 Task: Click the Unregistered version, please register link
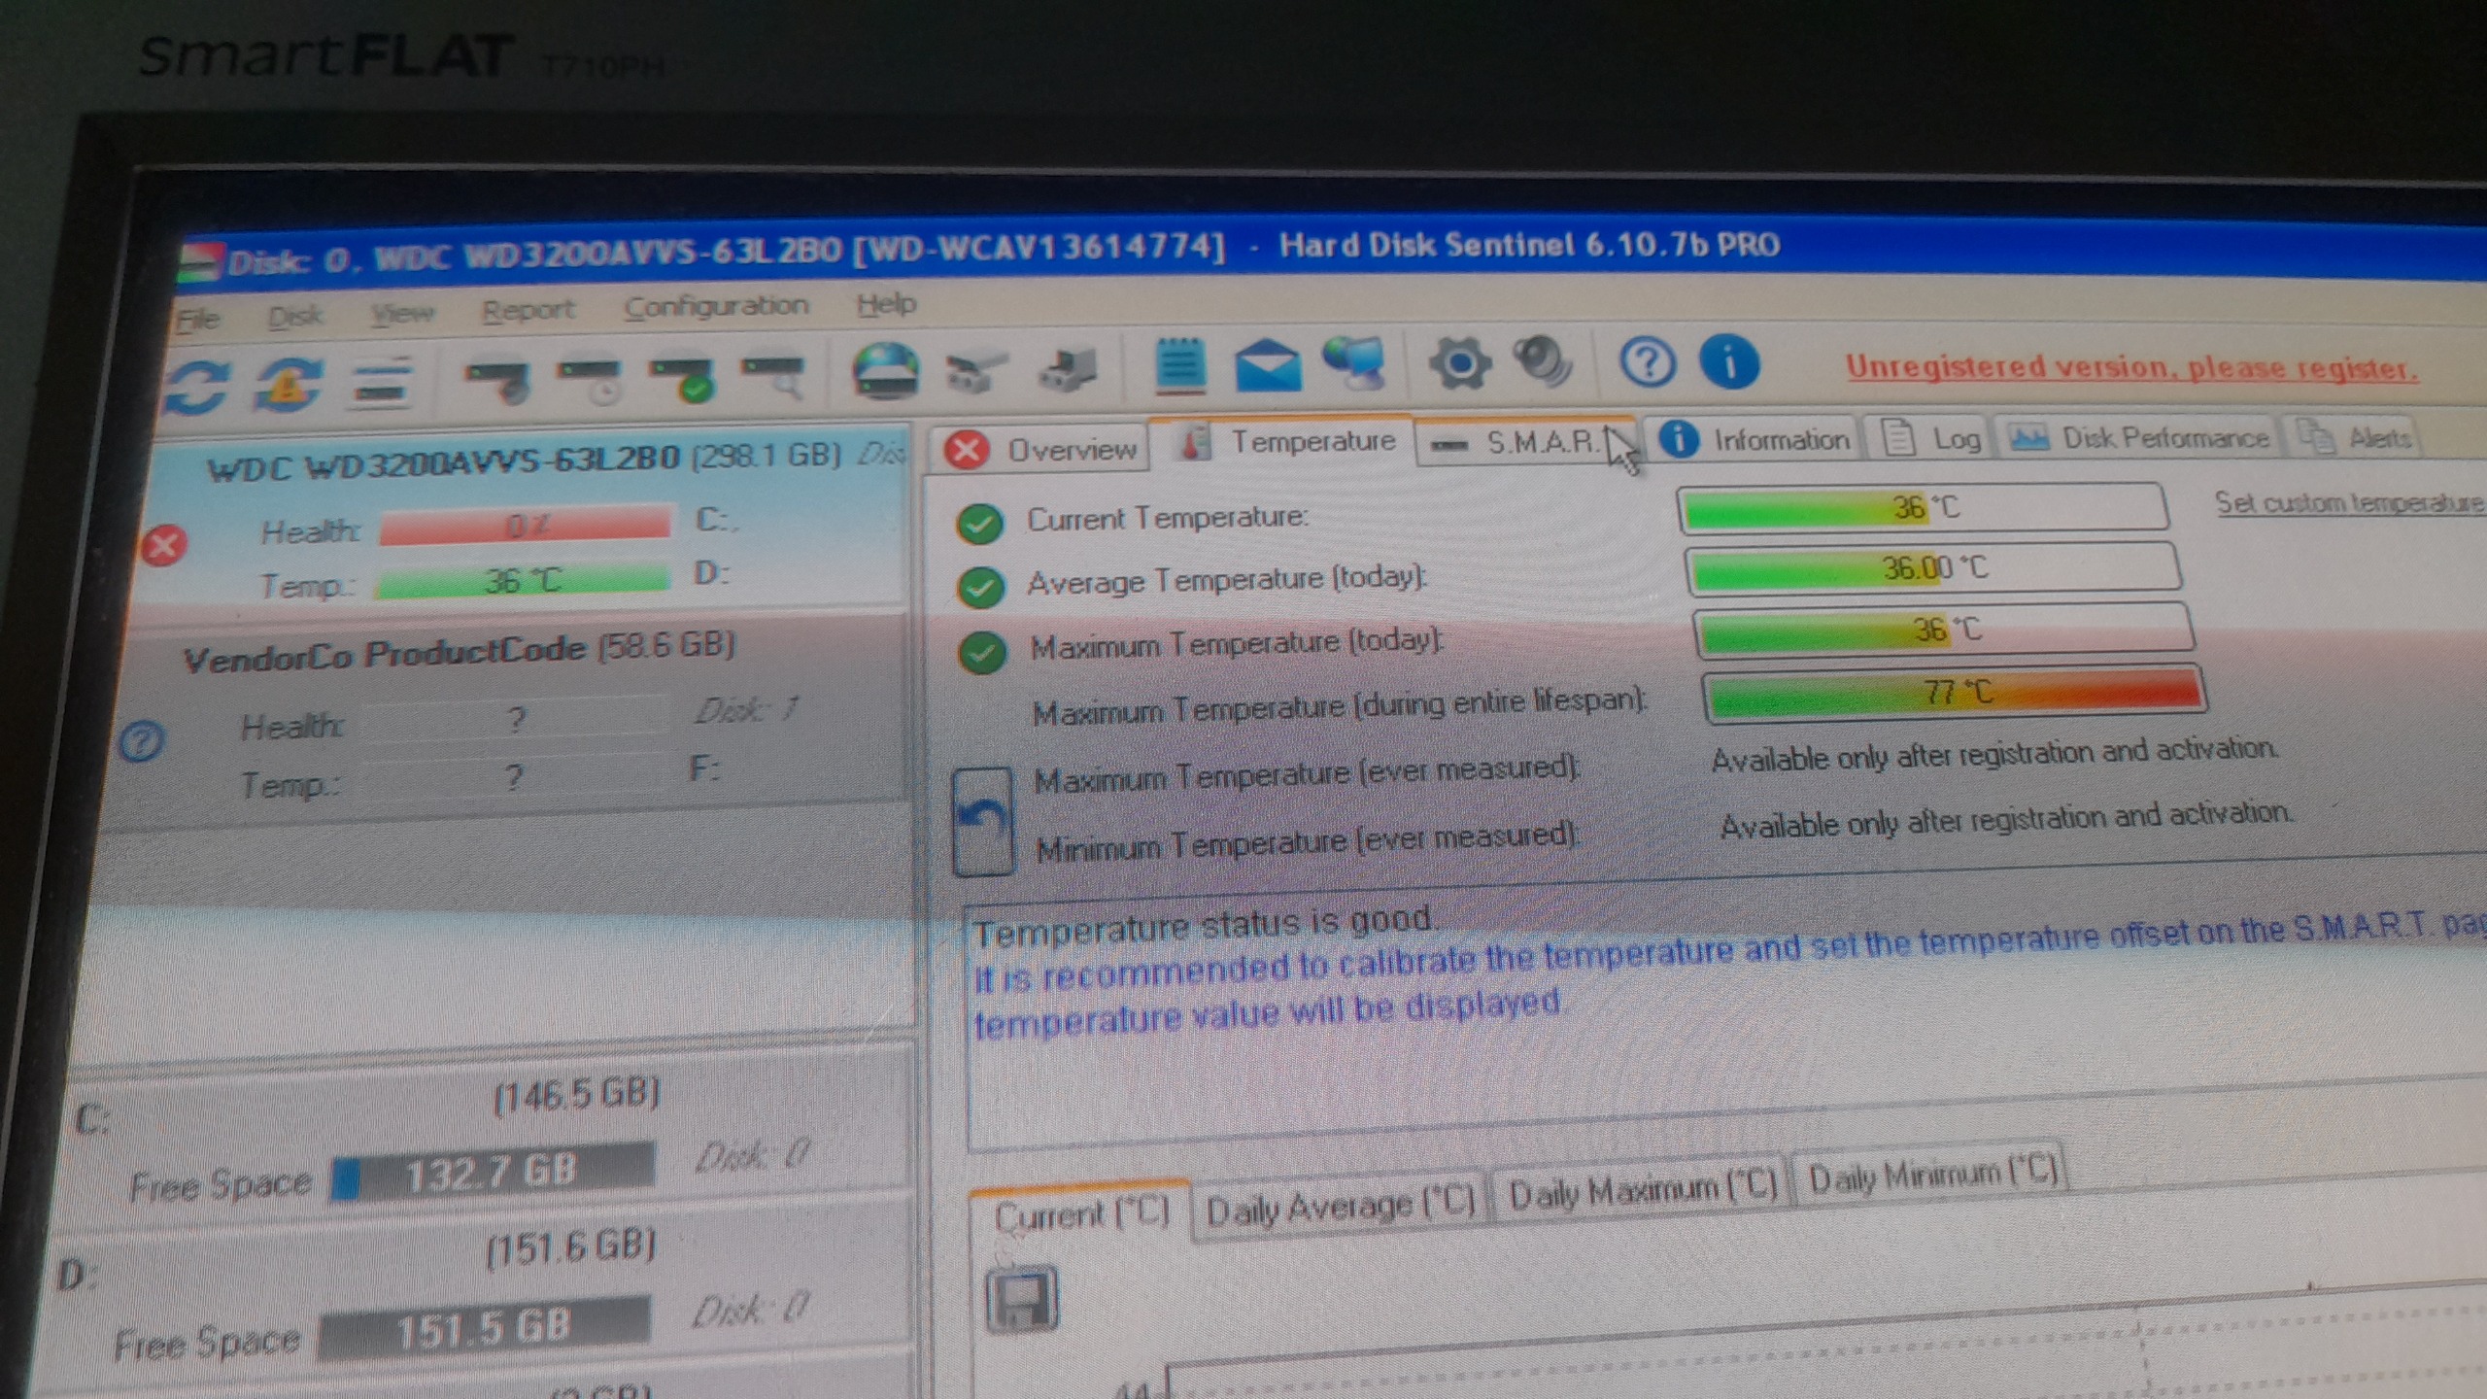(2131, 368)
